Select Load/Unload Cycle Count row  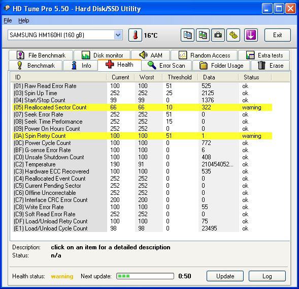pyautogui.click(x=143, y=228)
